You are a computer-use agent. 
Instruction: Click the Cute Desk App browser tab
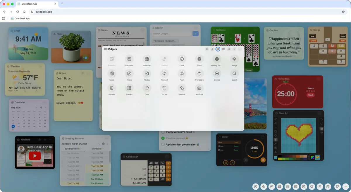(x=37, y=4)
